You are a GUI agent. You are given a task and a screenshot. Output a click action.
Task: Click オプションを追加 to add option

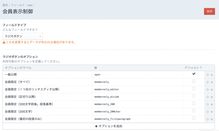pos(109,126)
